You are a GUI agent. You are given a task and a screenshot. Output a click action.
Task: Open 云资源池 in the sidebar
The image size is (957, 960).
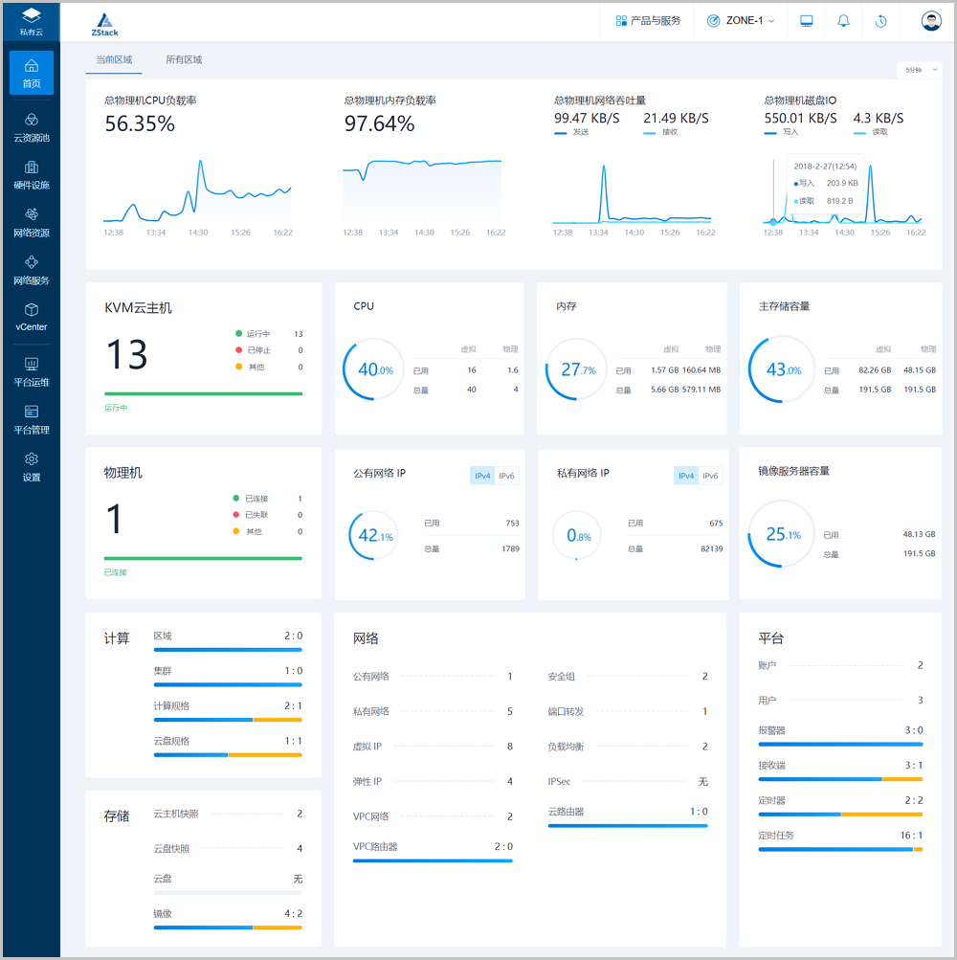[x=31, y=126]
